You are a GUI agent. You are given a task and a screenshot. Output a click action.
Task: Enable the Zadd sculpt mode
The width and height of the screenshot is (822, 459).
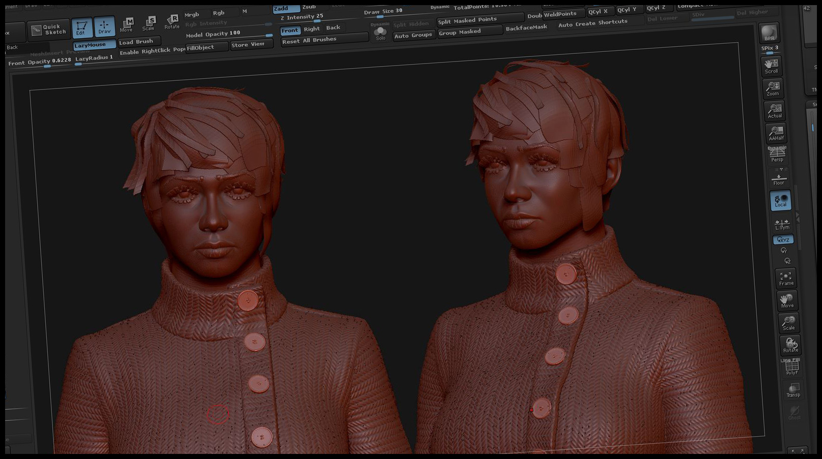[x=286, y=8]
